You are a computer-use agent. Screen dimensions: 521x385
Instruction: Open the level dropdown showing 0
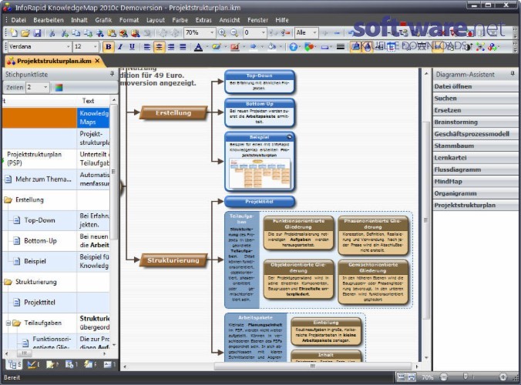[x=264, y=32]
